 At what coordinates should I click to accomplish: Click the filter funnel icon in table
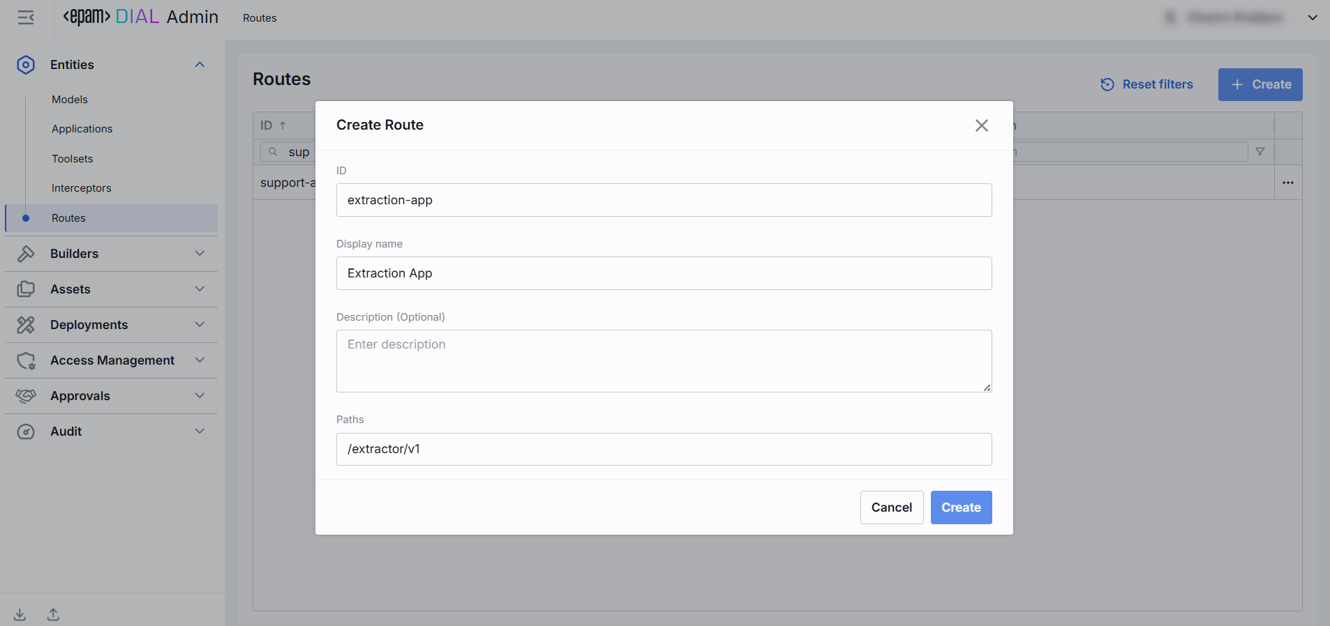pyautogui.click(x=1260, y=152)
